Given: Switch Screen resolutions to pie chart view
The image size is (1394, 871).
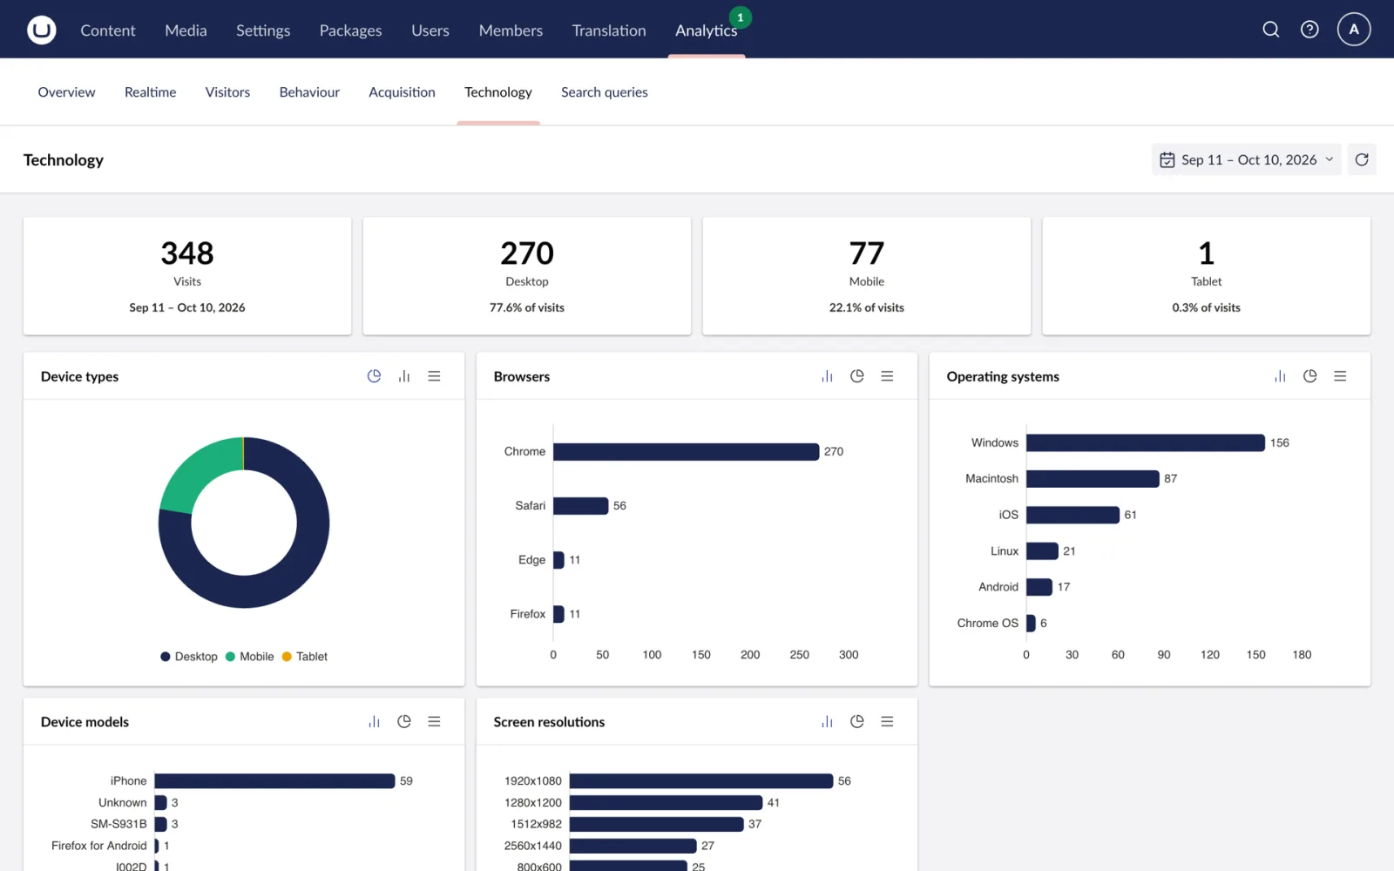Looking at the screenshot, I should pos(857,721).
